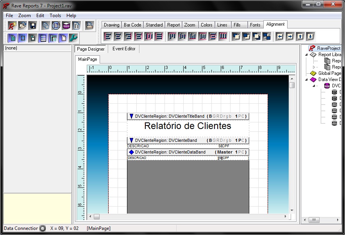Screen dimensions: 345x235
Task: Toggle the band headers display button
Action: [43, 38]
